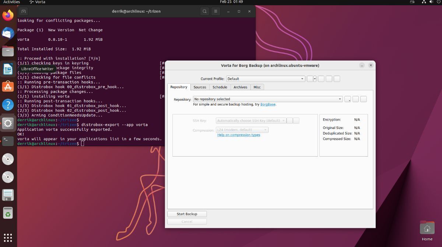Open Settings gear in the dock
Viewport: 442px width, 247px height.
[8, 123]
